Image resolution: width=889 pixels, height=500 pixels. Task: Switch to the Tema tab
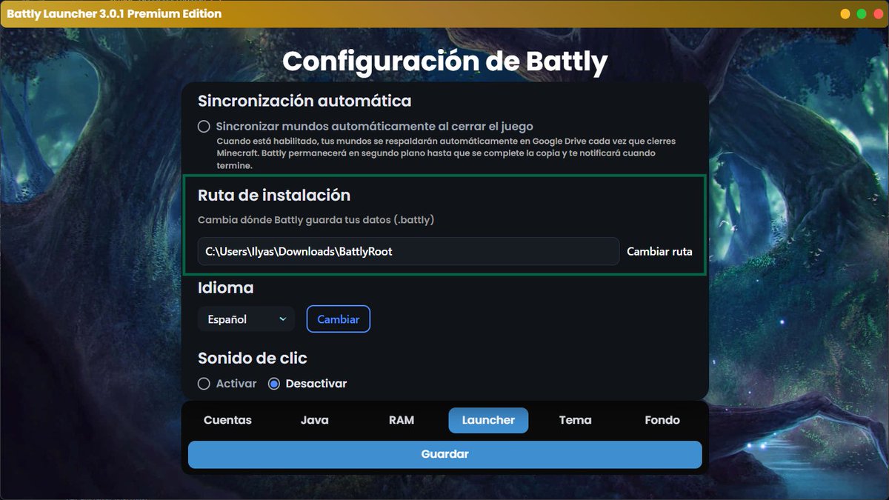pos(576,420)
